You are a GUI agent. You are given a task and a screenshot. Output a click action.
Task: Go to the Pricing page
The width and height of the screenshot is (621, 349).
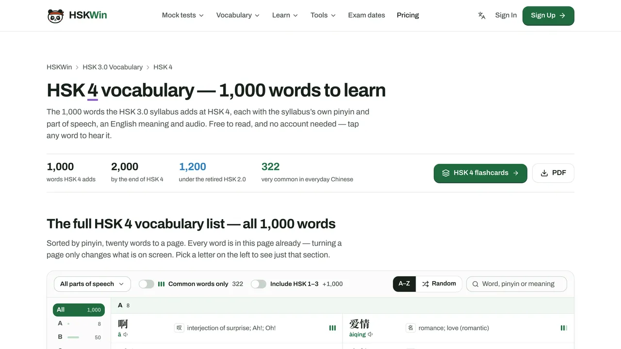[x=408, y=16]
